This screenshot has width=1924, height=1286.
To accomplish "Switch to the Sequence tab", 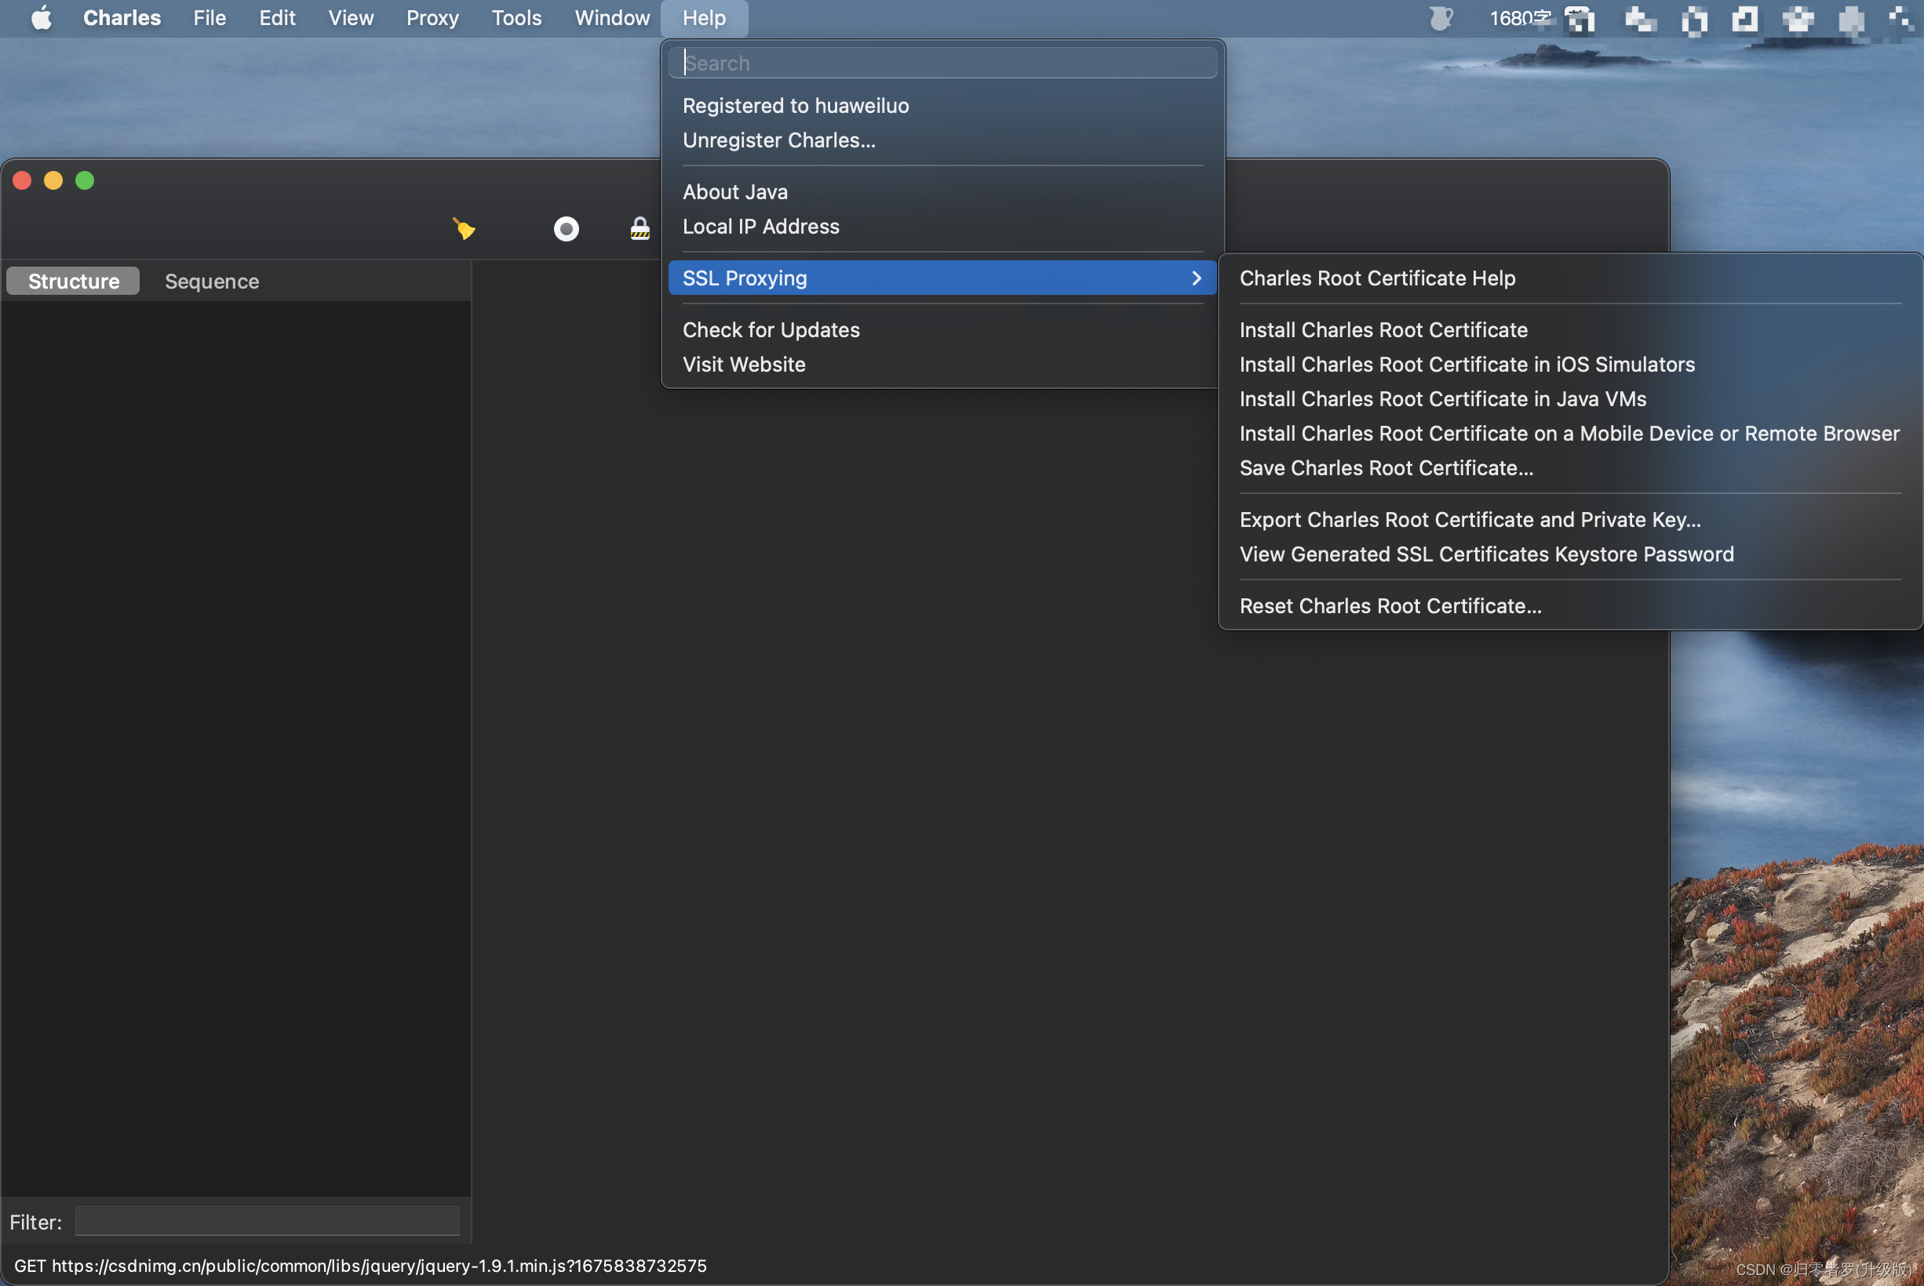I will point(212,282).
